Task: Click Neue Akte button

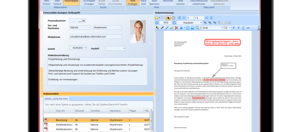Action: (144, 2)
